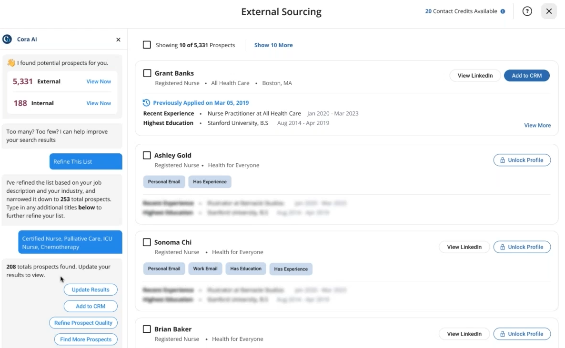This screenshot has height=348, width=565.
Task: Check the checkbox next to Grant Banks
Action: [146, 73]
